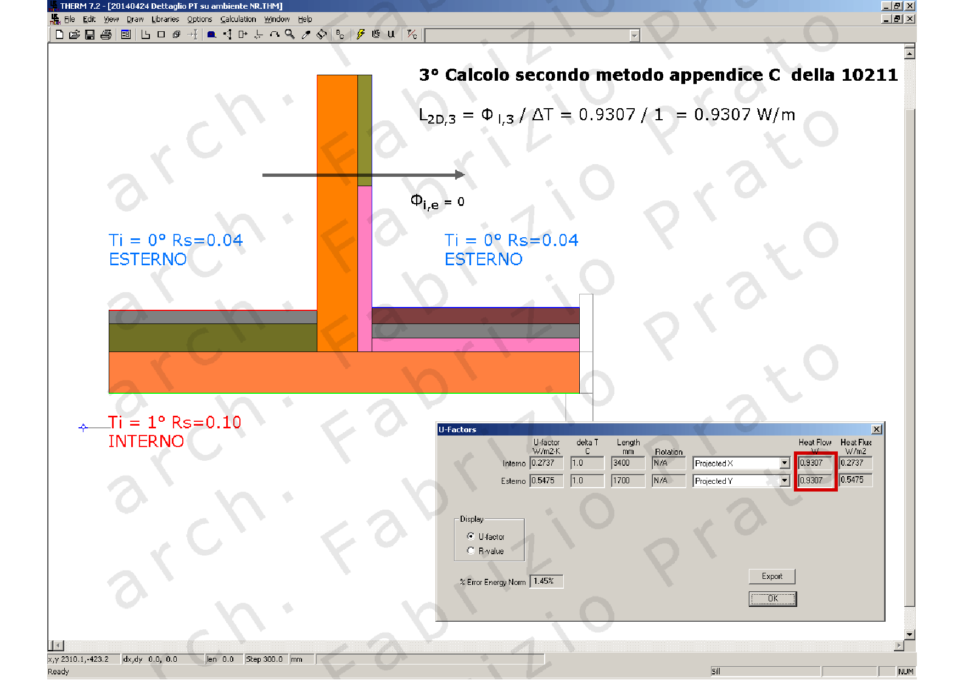The height and width of the screenshot is (681, 963).
Task: Open the Draw menu
Action: [135, 19]
